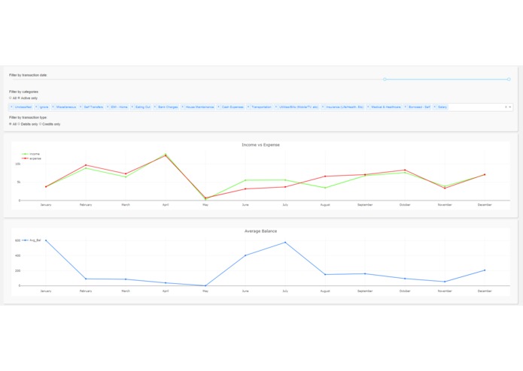Remove the Transportation category tag
The height and width of the screenshot is (371, 523).
248,107
